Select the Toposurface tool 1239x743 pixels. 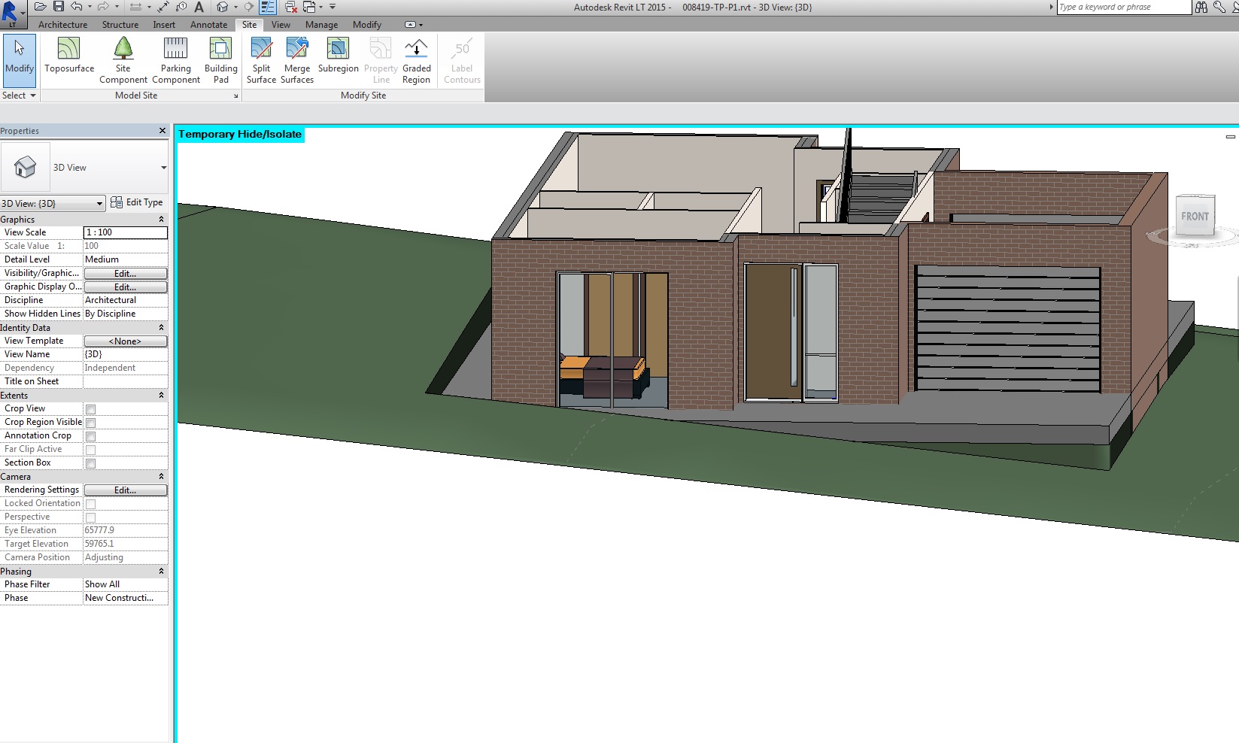click(x=69, y=57)
